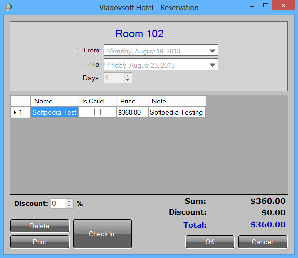This screenshot has height=258, width=298.
Task: Select the Softpedia Testing note cell
Action: (177, 112)
